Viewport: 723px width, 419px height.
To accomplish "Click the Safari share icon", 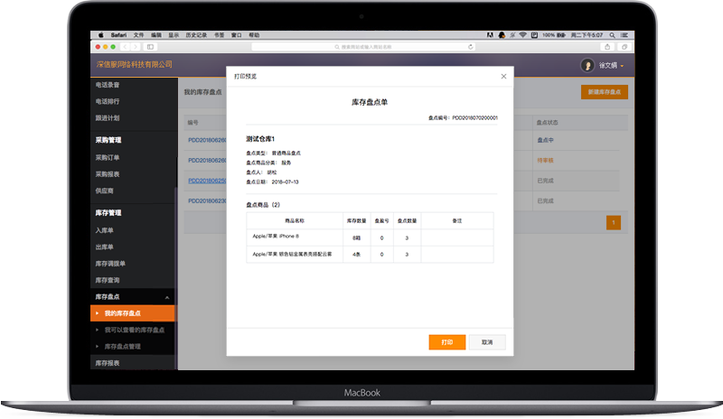I will 608,46.
